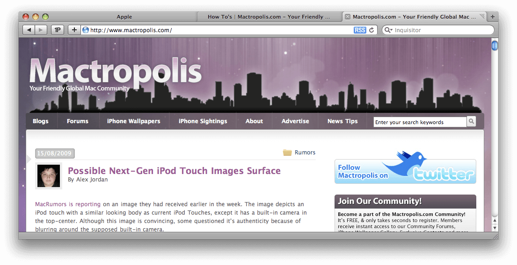The width and height of the screenshot is (517, 265).
Task: Open the Forums navigation item
Action: [78, 121]
